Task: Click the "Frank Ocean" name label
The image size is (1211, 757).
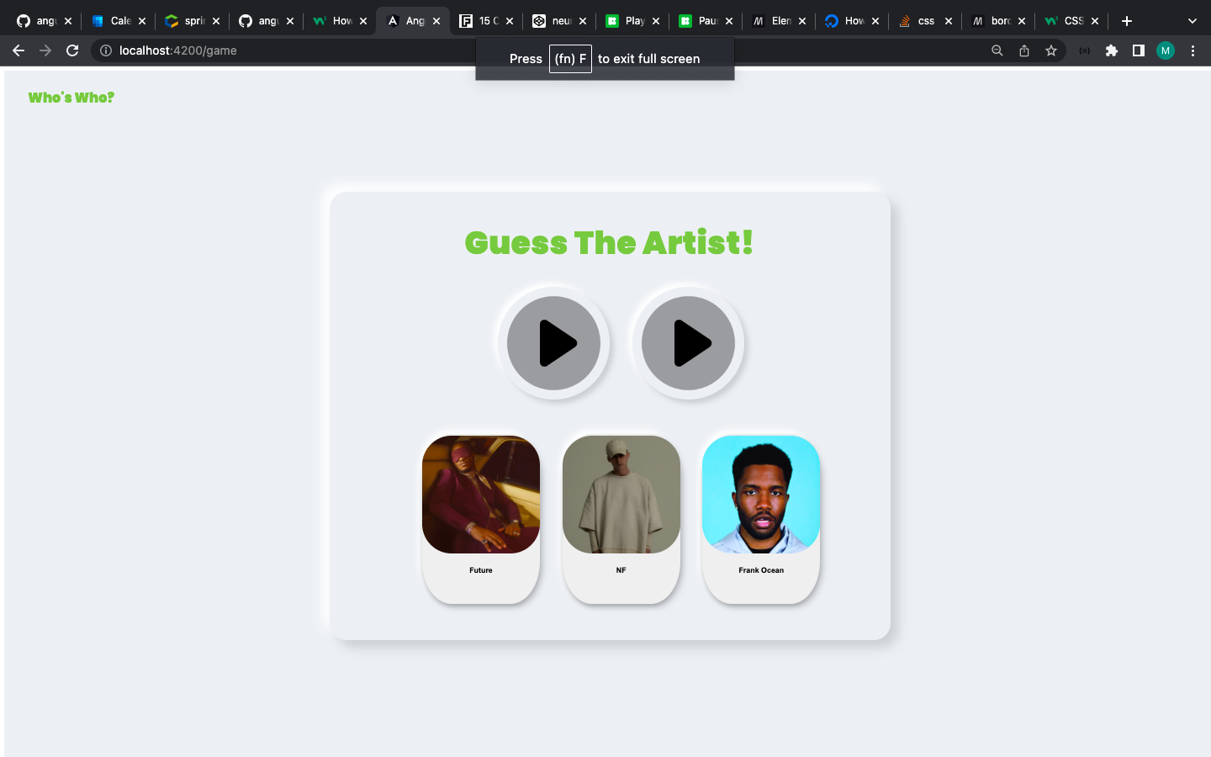Action: click(761, 570)
